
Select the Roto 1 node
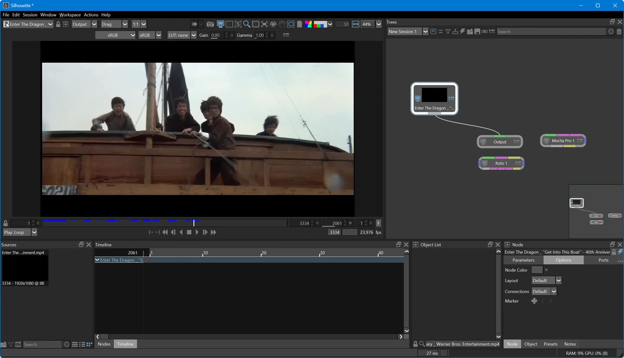501,163
